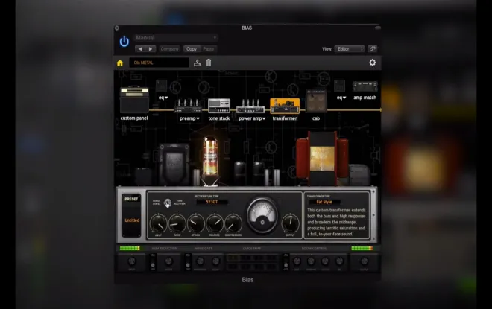Expand the left eq dropdown arrow
492x309 pixels.
pos(166,98)
